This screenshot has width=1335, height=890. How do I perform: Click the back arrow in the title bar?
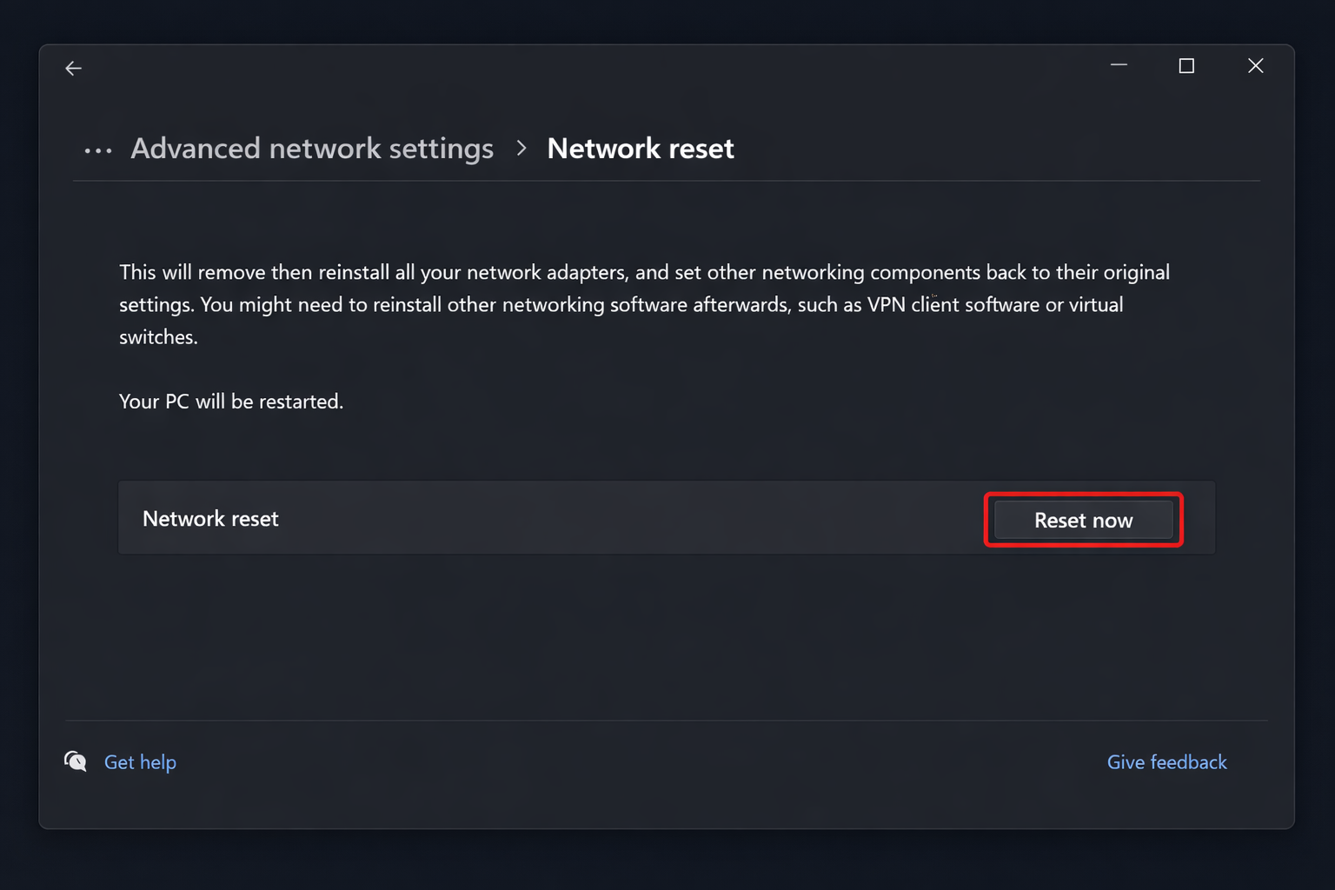73,67
